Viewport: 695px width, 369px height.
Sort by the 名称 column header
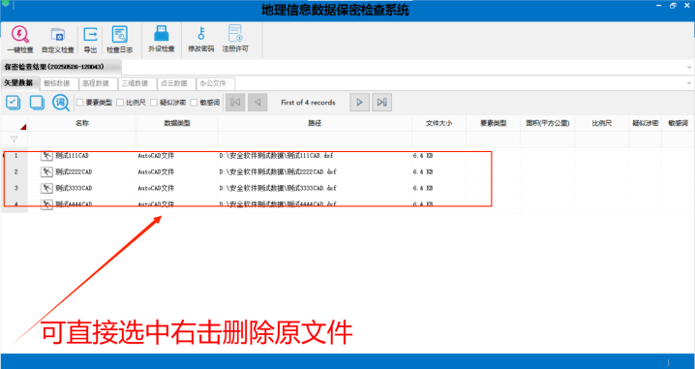coord(82,123)
